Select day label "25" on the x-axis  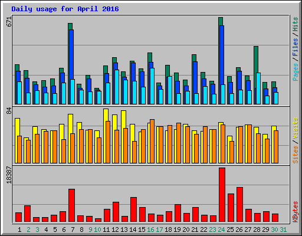point(230,230)
